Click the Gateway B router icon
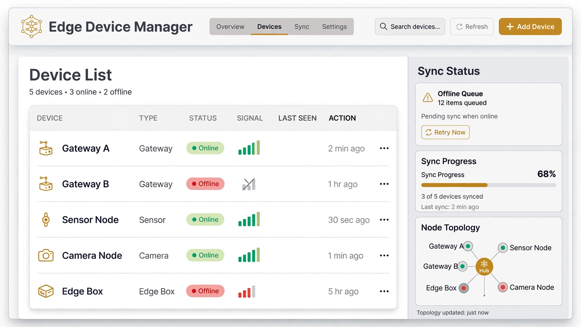This screenshot has width=581, height=327. tap(46, 184)
